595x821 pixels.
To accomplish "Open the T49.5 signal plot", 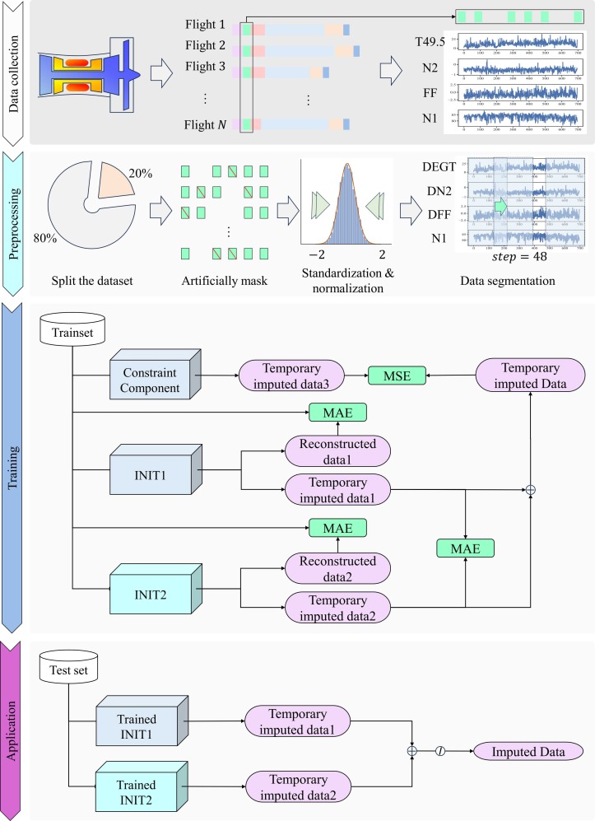I will [x=520, y=40].
